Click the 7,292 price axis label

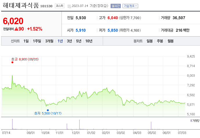tap(191, 85)
